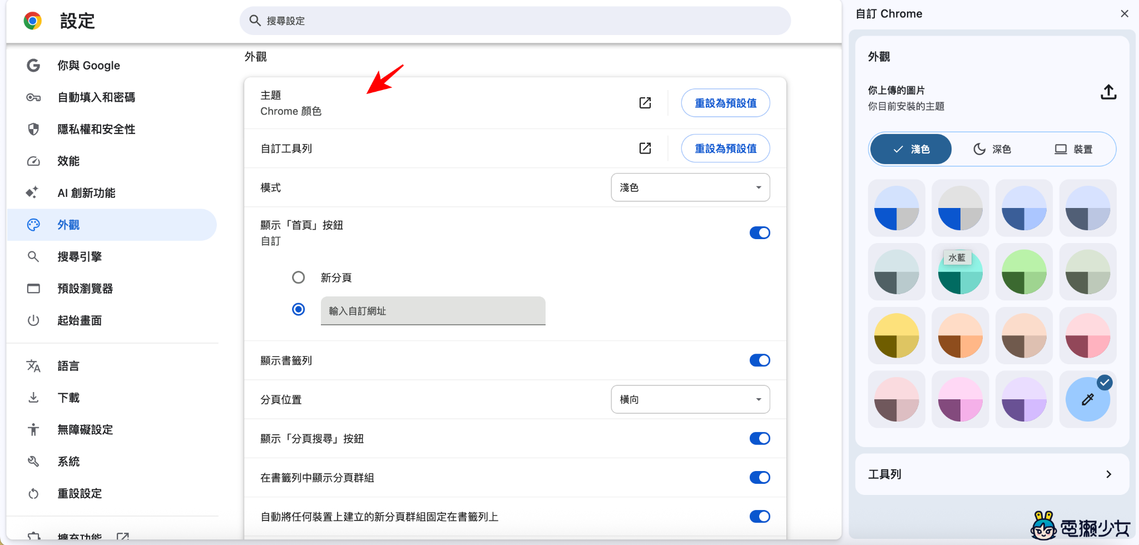
Task: Choose the purple color swatch
Action: [1024, 399]
